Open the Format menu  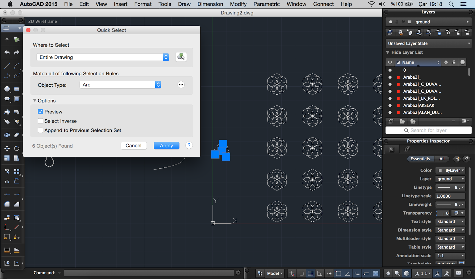(143, 4)
